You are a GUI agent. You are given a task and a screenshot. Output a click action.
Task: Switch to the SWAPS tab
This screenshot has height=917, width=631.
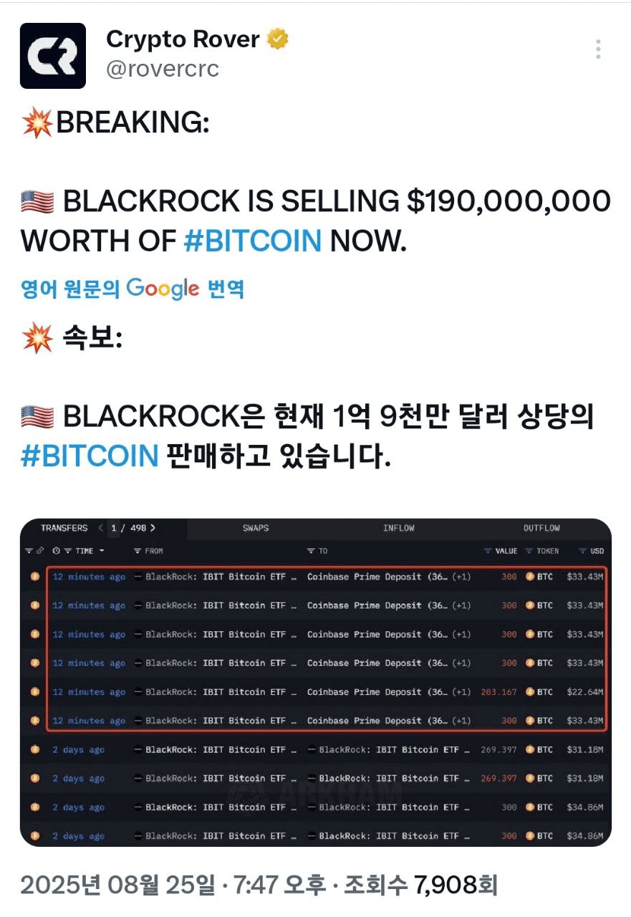tap(256, 528)
